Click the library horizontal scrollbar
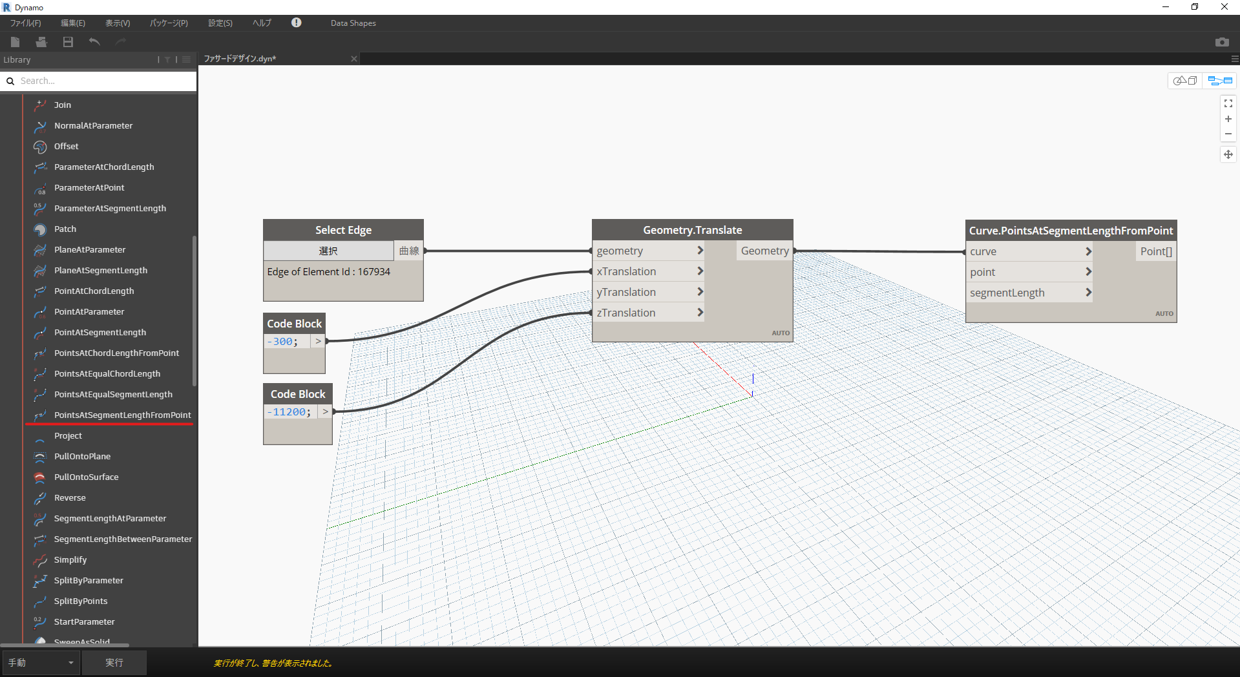This screenshot has width=1240, height=677. point(65,645)
